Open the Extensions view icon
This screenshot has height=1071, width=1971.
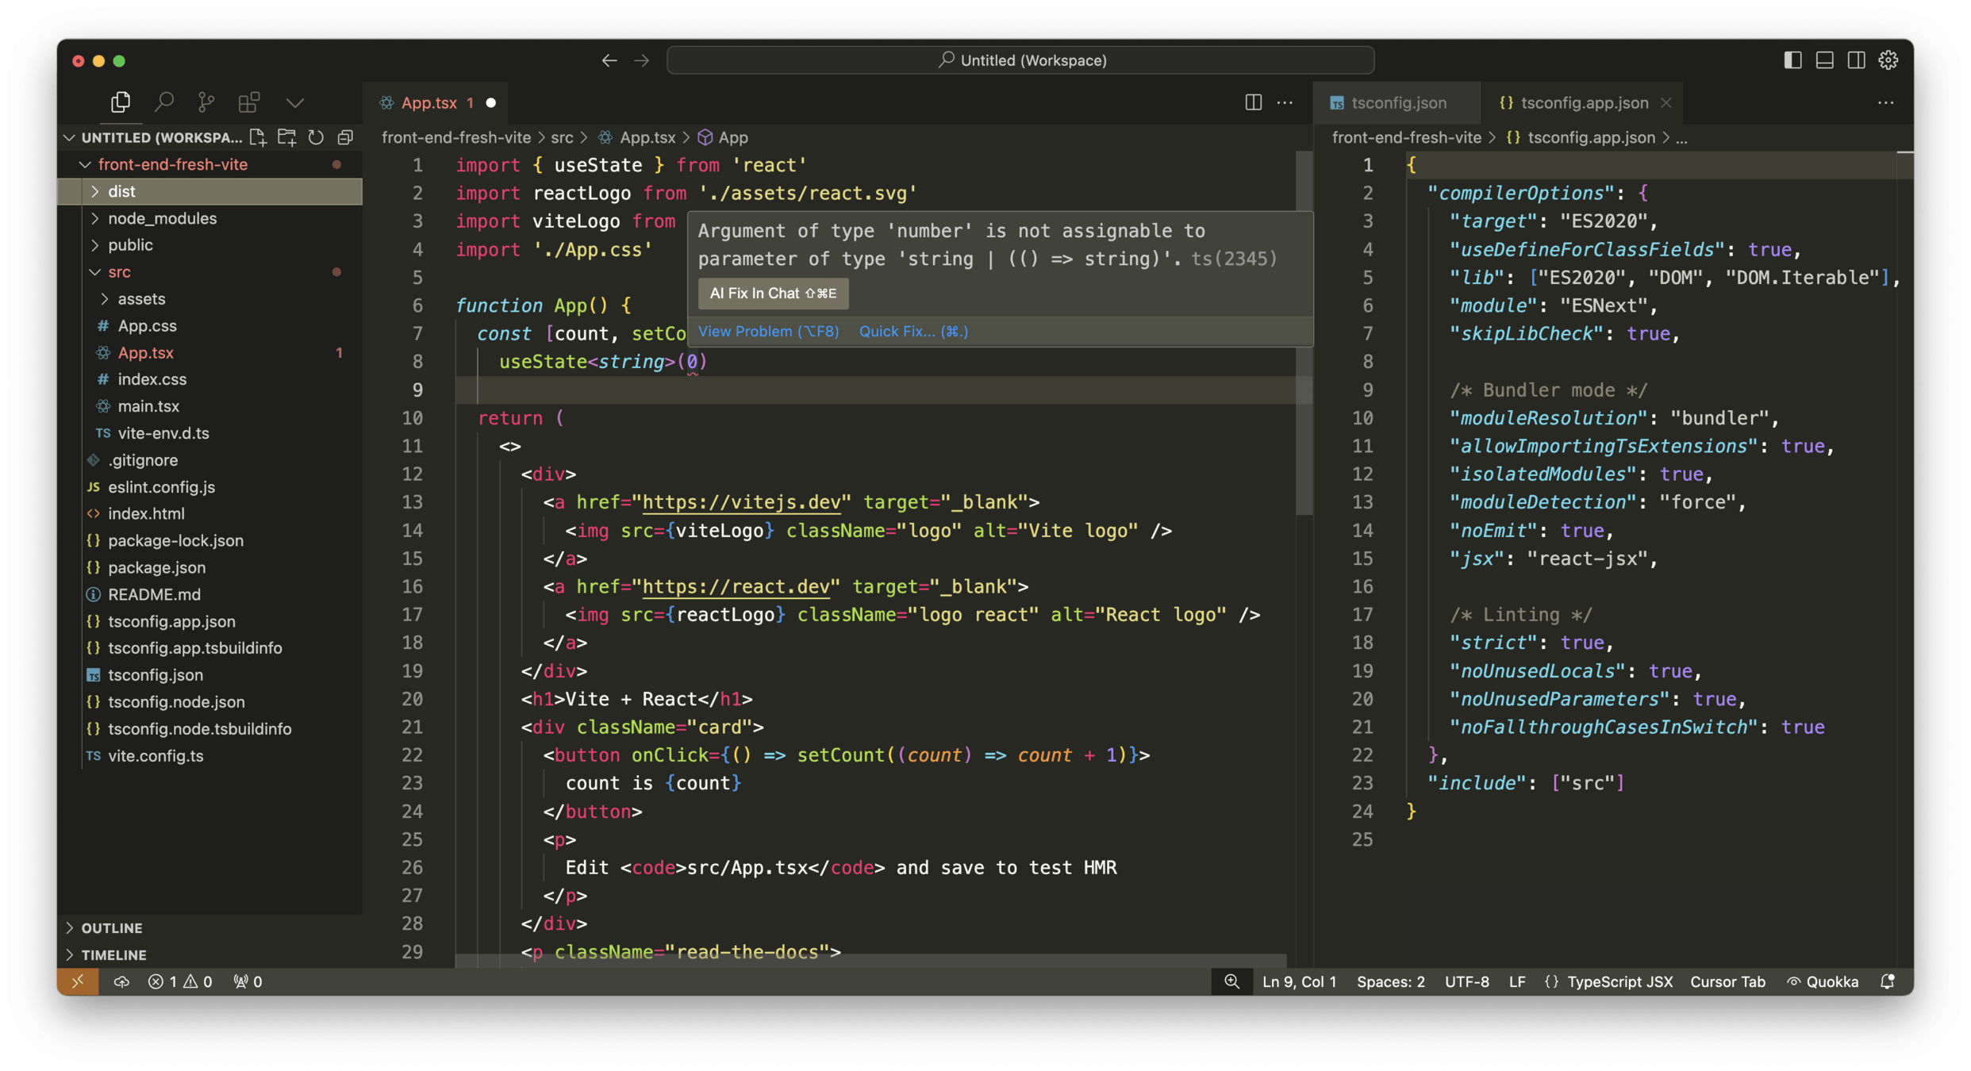pyautogui.click(x=249, y=102)
